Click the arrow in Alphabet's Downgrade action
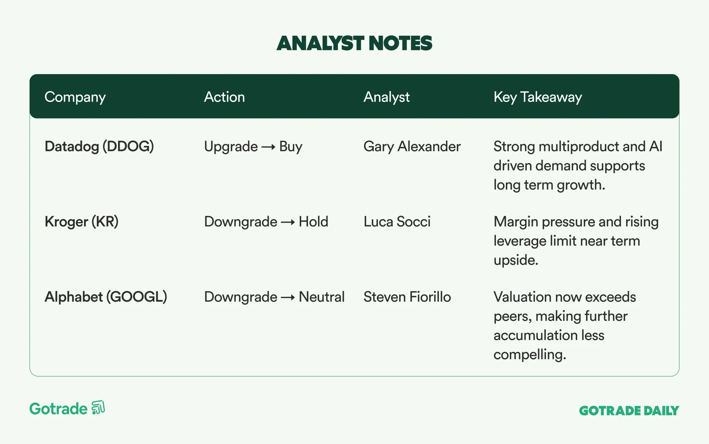Viewport: 709px width, 444px height. tap(288, 297)
